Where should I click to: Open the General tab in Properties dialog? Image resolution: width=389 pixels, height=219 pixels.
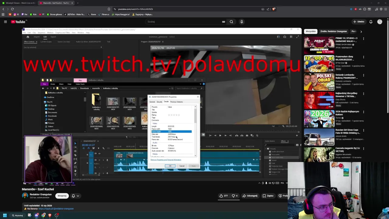(152, 102)
